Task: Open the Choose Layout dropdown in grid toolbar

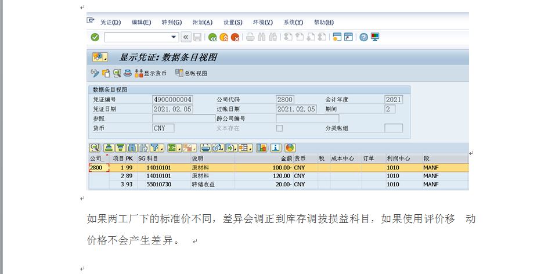Action: [x=246, y=148]
